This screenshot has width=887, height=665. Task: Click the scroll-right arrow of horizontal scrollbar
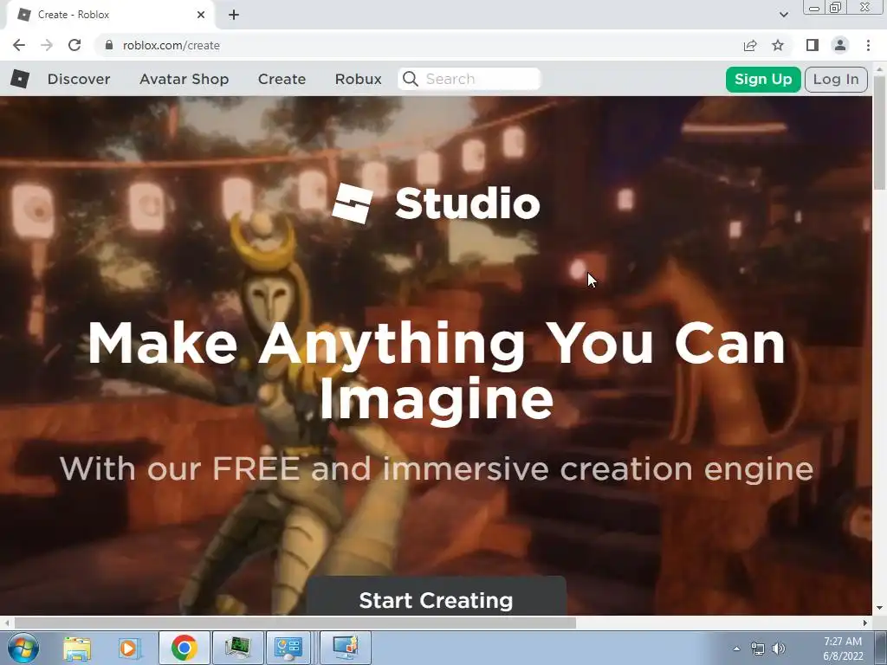(865, 623)
